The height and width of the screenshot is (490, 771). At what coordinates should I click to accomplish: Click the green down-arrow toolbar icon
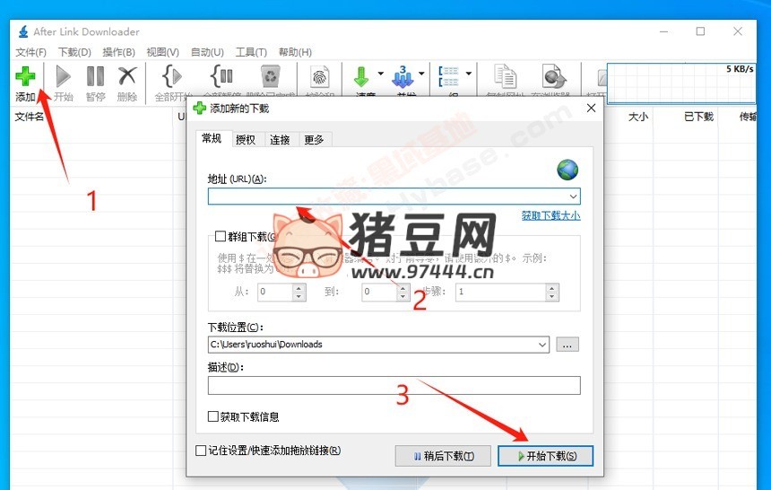362,77
